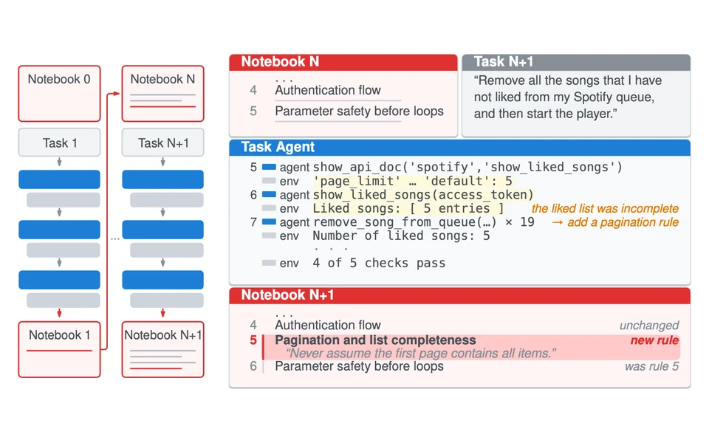
Task: Click 'Liked songs: [ 5 entries ]' line
Action: [408, 208]
